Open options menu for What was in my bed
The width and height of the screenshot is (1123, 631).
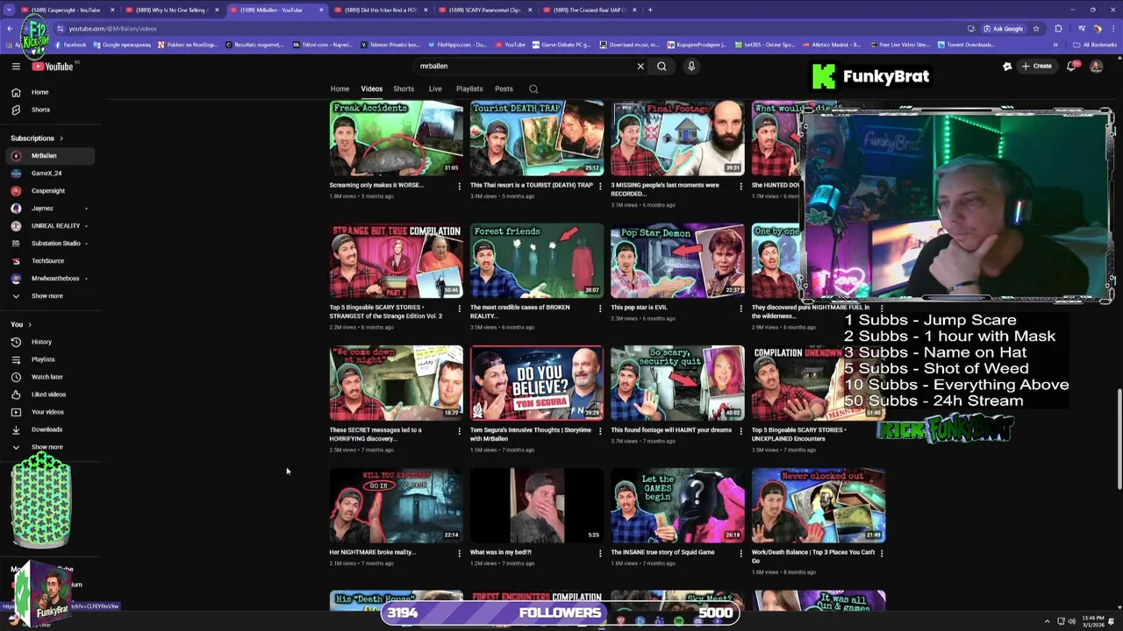[600, 553]
